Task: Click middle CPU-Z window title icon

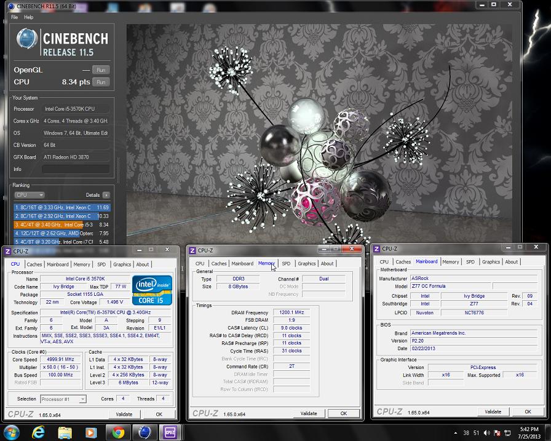Action: pos(192,250)
